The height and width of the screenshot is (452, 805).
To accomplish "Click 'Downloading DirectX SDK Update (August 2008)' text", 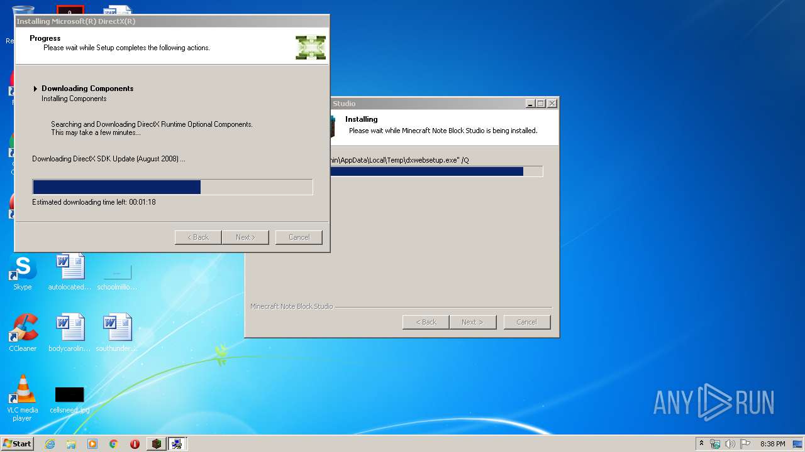I will coord(109,159).
